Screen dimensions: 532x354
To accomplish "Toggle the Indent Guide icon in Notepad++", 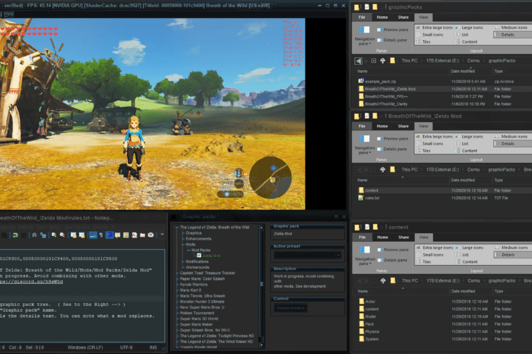I will point(109,235).
